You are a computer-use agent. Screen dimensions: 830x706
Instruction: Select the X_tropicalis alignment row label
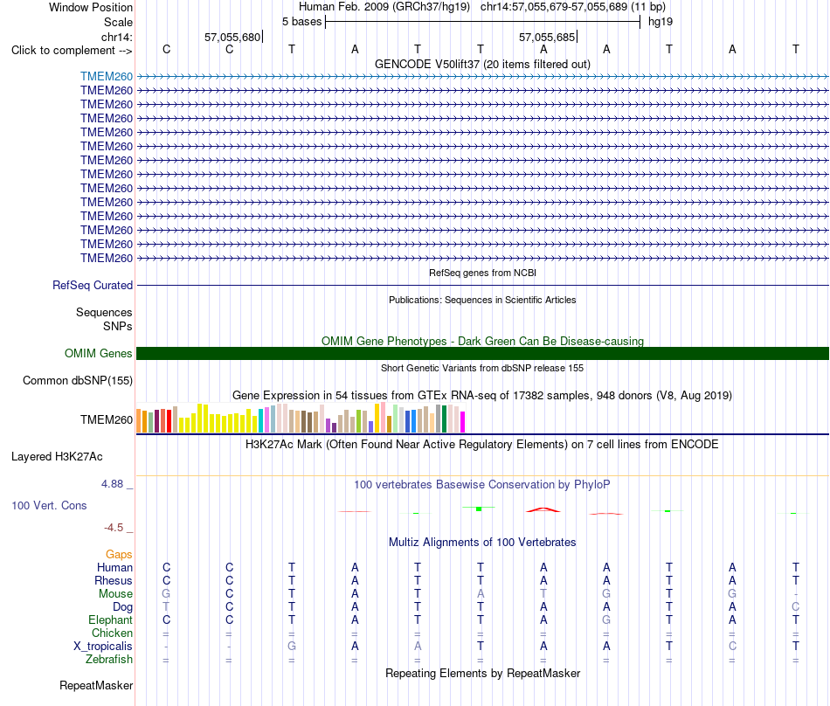pyautogui.click(x=103, y=647)
